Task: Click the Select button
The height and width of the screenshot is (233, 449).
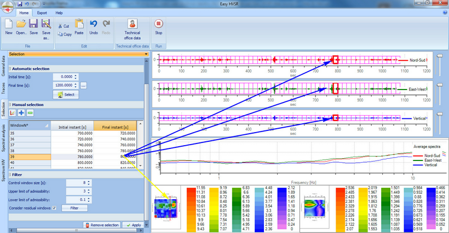Action: point(66,94)
